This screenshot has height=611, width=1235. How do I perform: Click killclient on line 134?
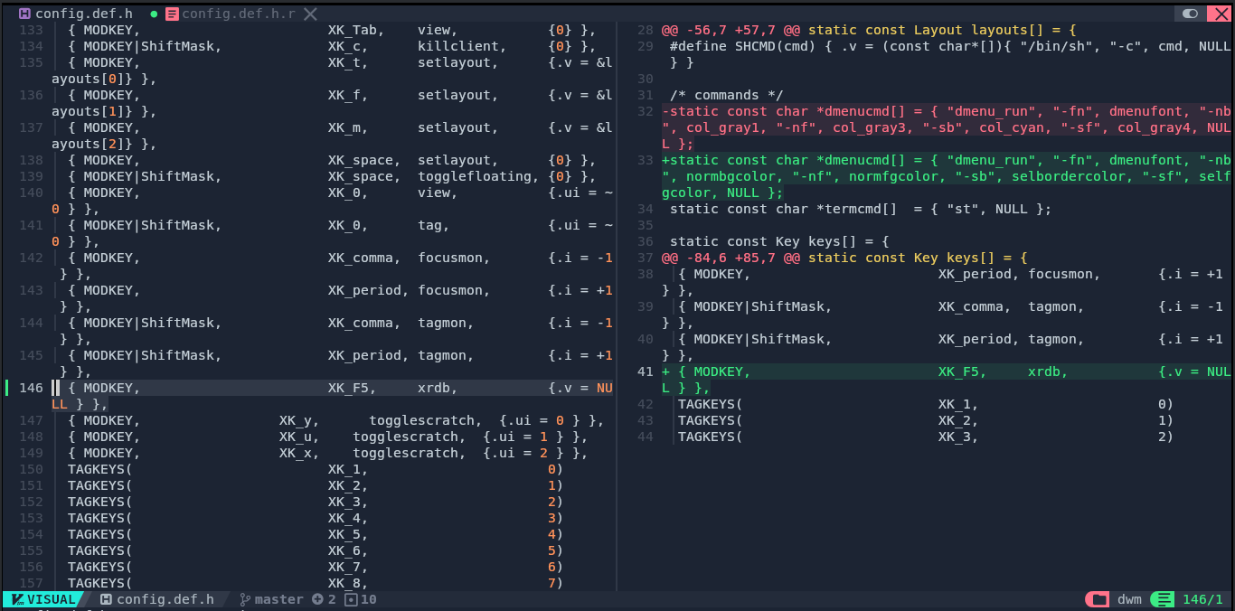click(x=454, y=46)
